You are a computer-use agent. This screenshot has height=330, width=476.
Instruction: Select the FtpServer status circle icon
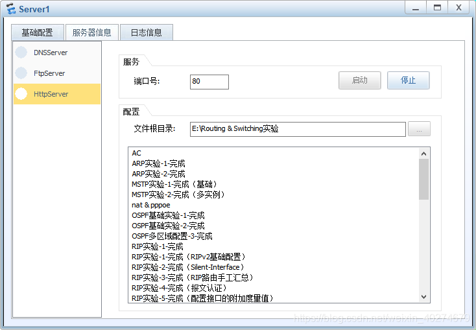click(x=21, y=73)
